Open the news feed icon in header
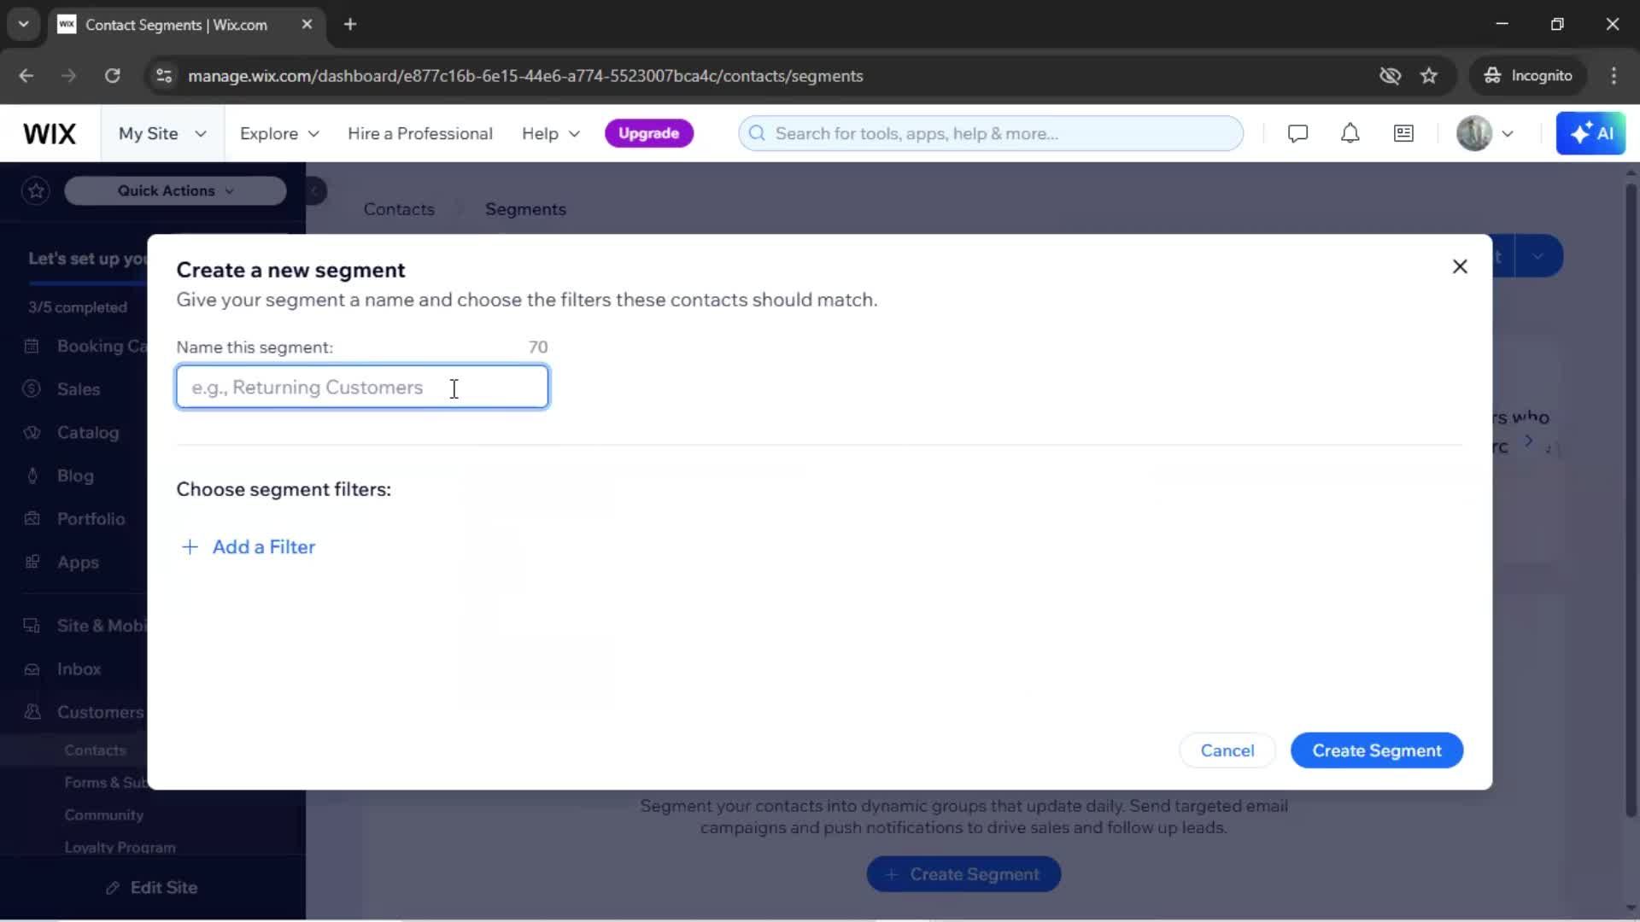 pos(1403,133)
